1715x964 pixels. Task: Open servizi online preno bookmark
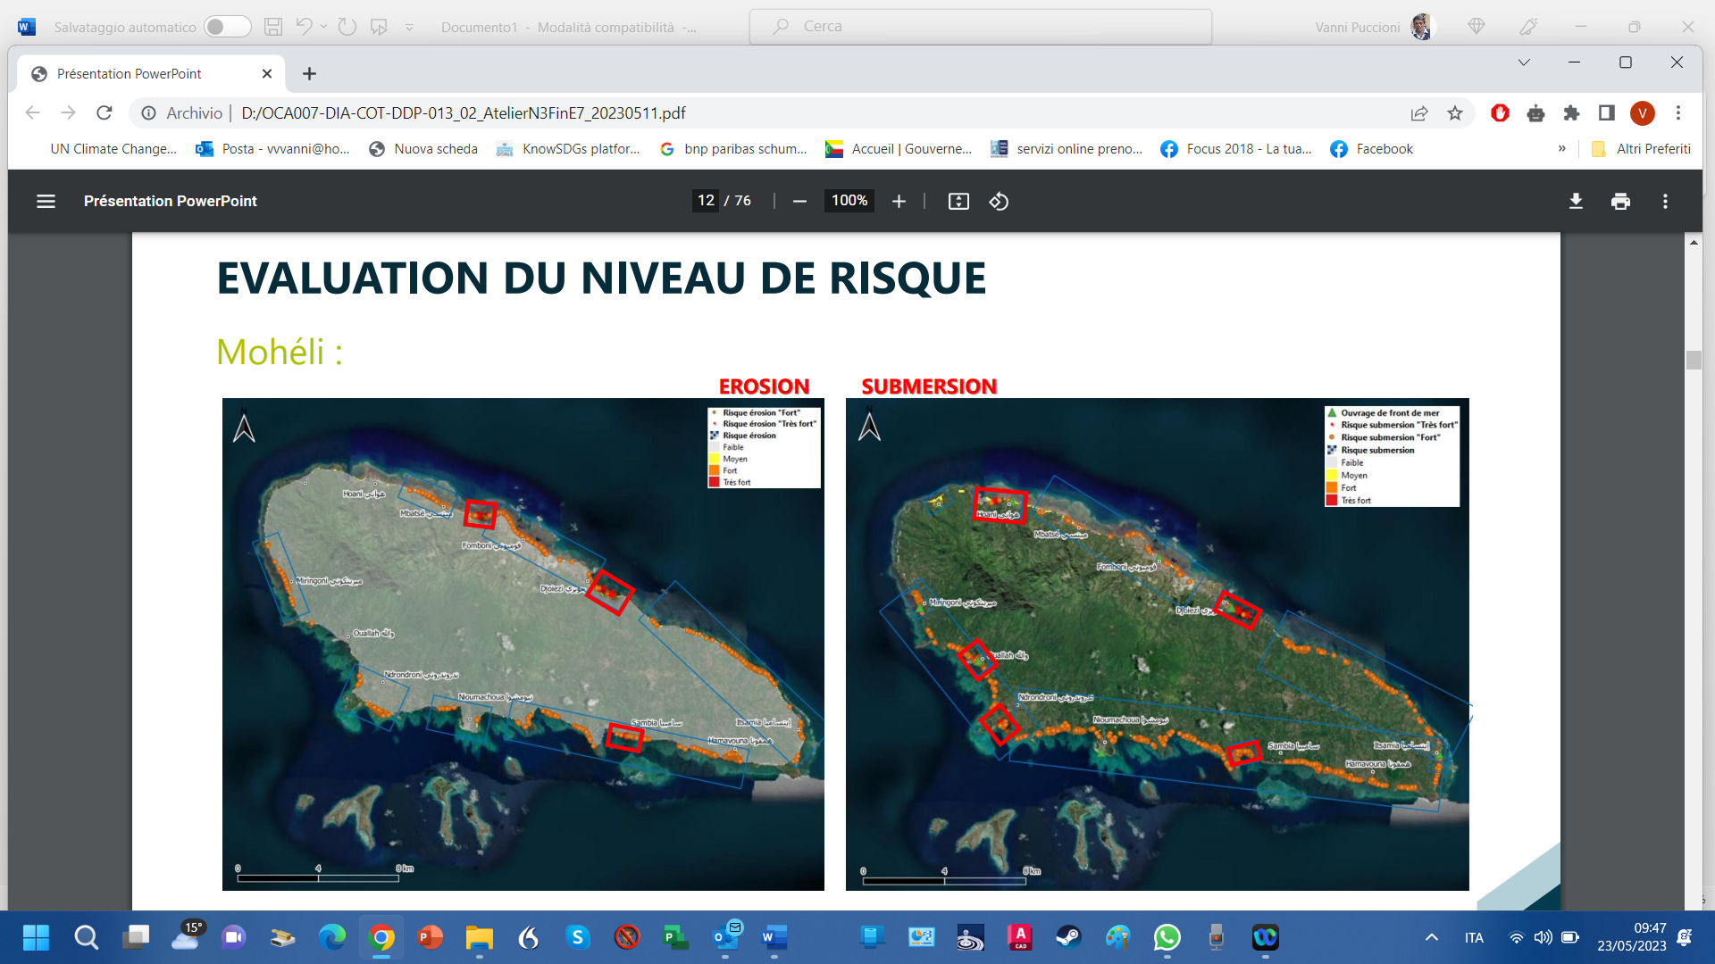(1067, 149)
